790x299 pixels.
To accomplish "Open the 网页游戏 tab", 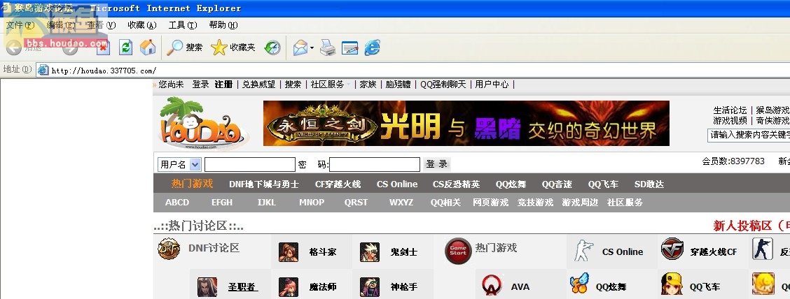I will pyautogui.click(x=491, y=203).
